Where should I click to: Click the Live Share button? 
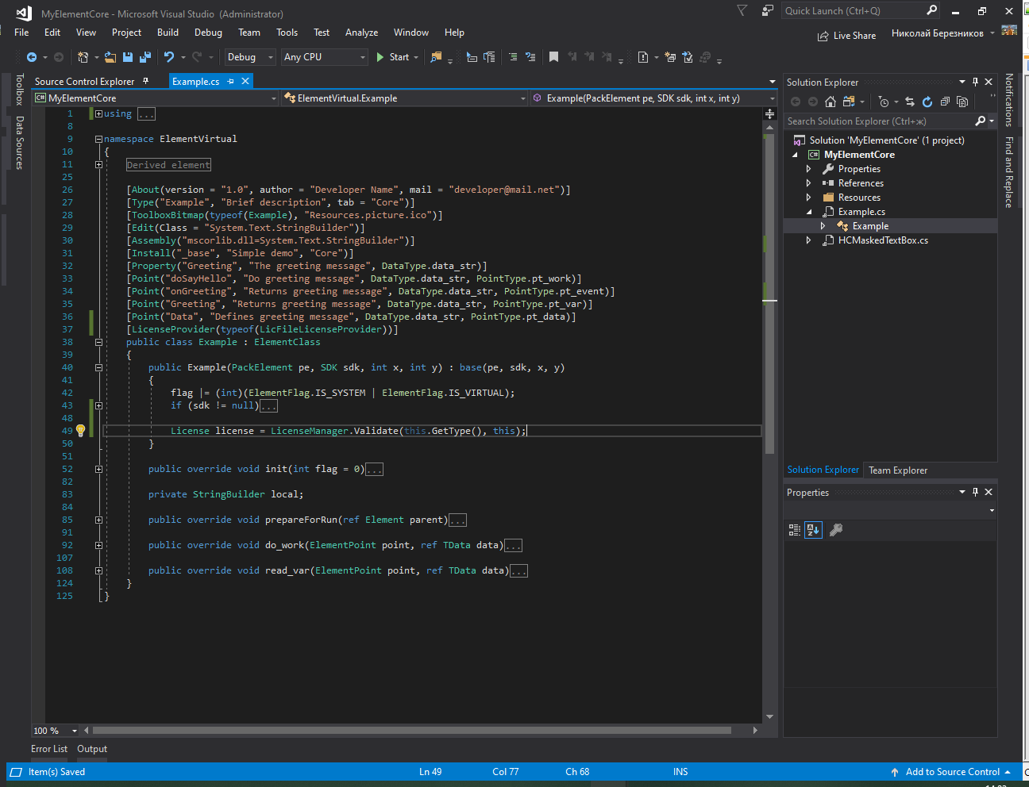coord(847,36)
